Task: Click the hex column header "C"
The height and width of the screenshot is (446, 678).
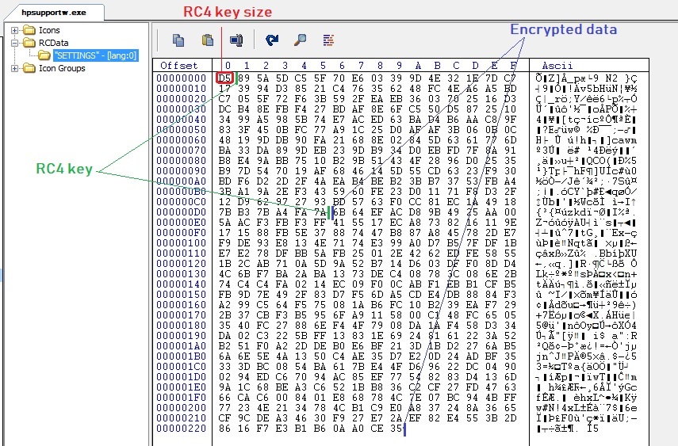Action: 456,66
